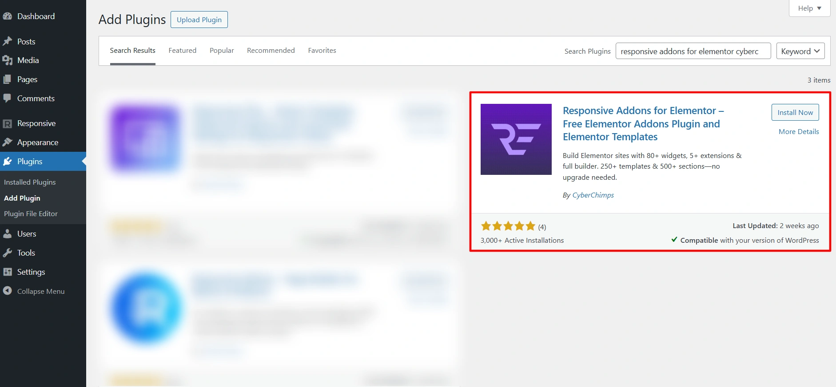
Task: Open the CyberChimps author link
Action: tap(593, 195)
